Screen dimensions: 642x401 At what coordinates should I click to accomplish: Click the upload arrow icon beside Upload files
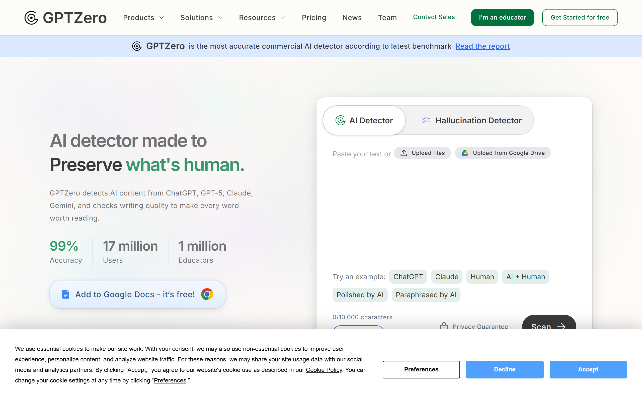click(x=404, y=153)
